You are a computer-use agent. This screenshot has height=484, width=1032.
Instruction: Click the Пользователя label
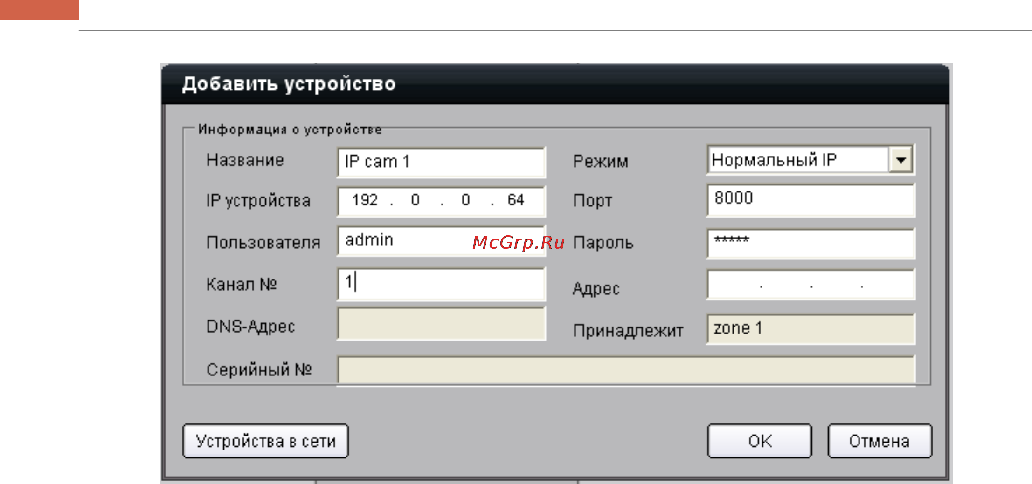[263, 243]
